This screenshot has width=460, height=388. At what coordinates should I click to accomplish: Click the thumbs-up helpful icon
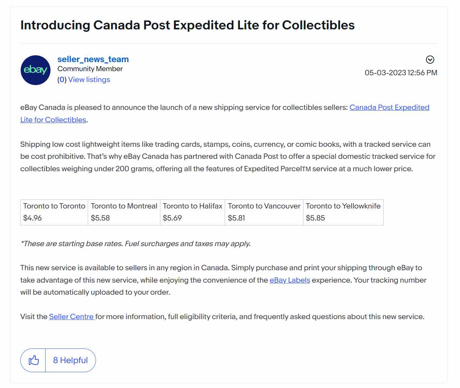tap(34, 360)
